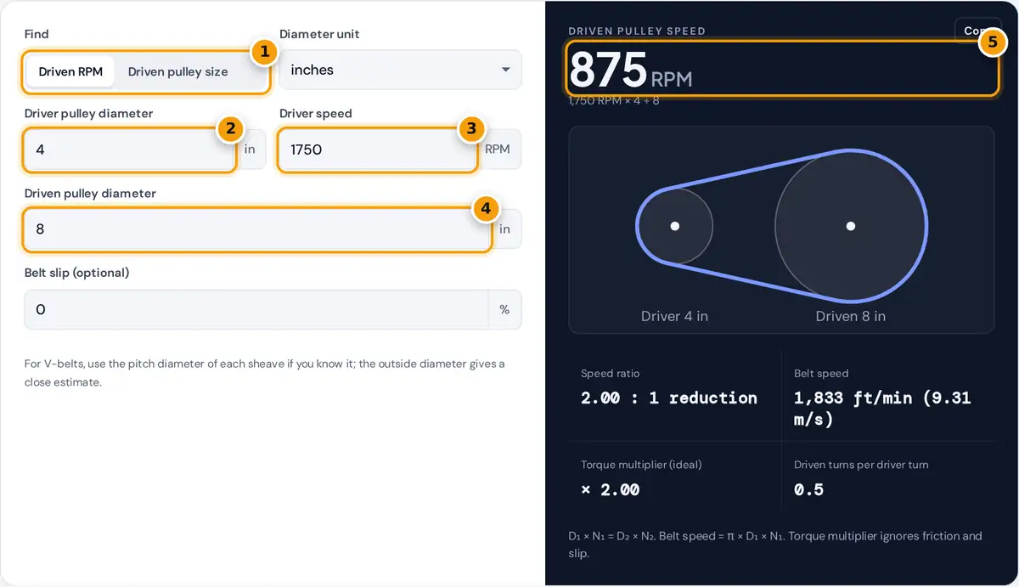The image size is (1019, 587).
Task: Click the large driven pulley in the diagram
Action: pyautogui.click(x=850, y=226)
